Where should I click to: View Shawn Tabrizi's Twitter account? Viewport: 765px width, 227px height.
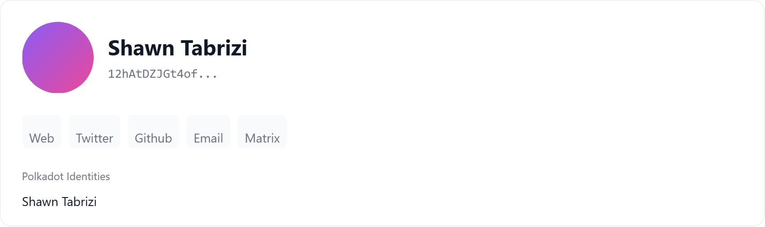pyautogui.click(x=95, y=132)
